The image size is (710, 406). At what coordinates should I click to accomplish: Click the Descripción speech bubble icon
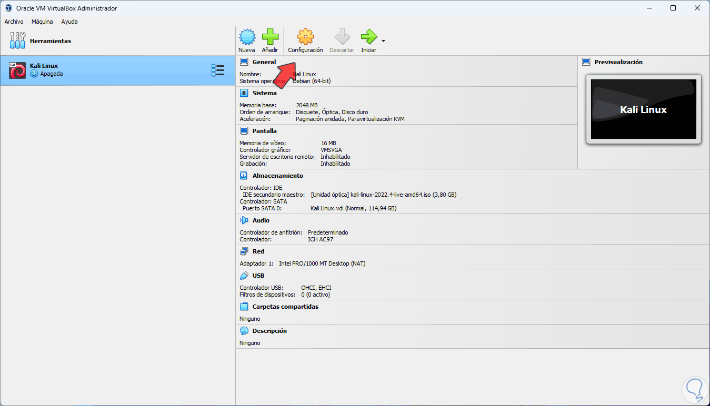pos(244,331)
